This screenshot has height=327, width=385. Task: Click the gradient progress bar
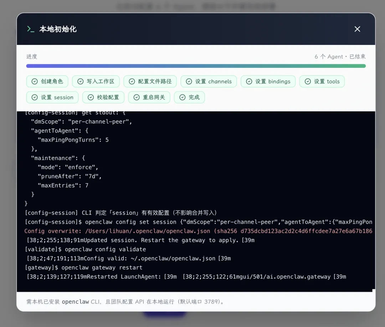coord(196,66)
